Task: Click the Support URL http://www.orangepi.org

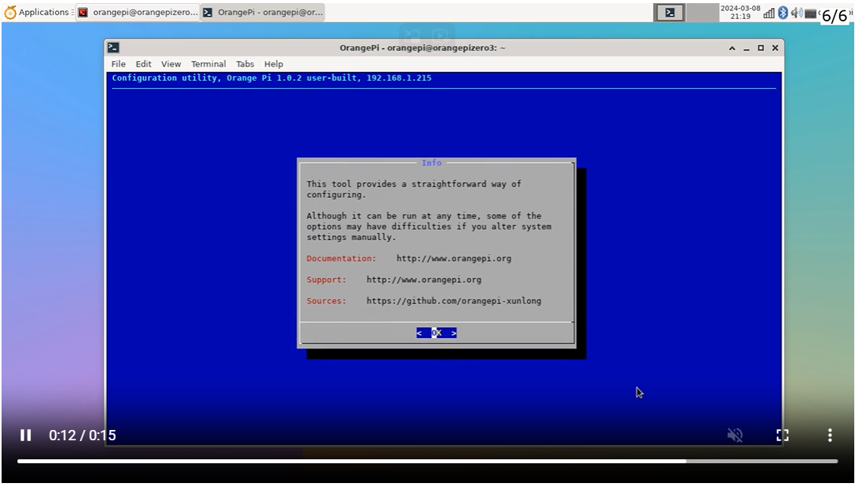Action: click(x=424, y=280)
